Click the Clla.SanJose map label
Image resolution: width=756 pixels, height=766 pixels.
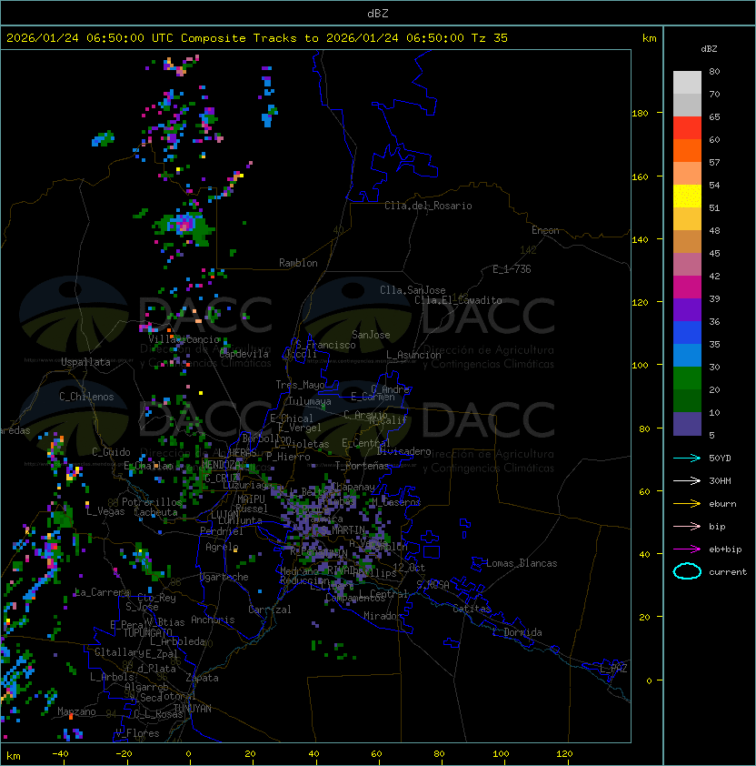[413, 290]
